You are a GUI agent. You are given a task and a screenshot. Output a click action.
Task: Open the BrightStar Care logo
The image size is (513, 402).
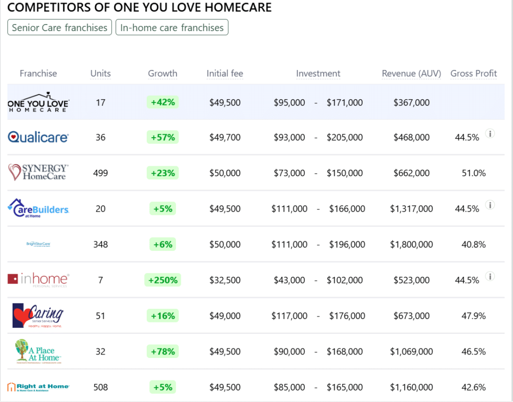coord(38,244)
